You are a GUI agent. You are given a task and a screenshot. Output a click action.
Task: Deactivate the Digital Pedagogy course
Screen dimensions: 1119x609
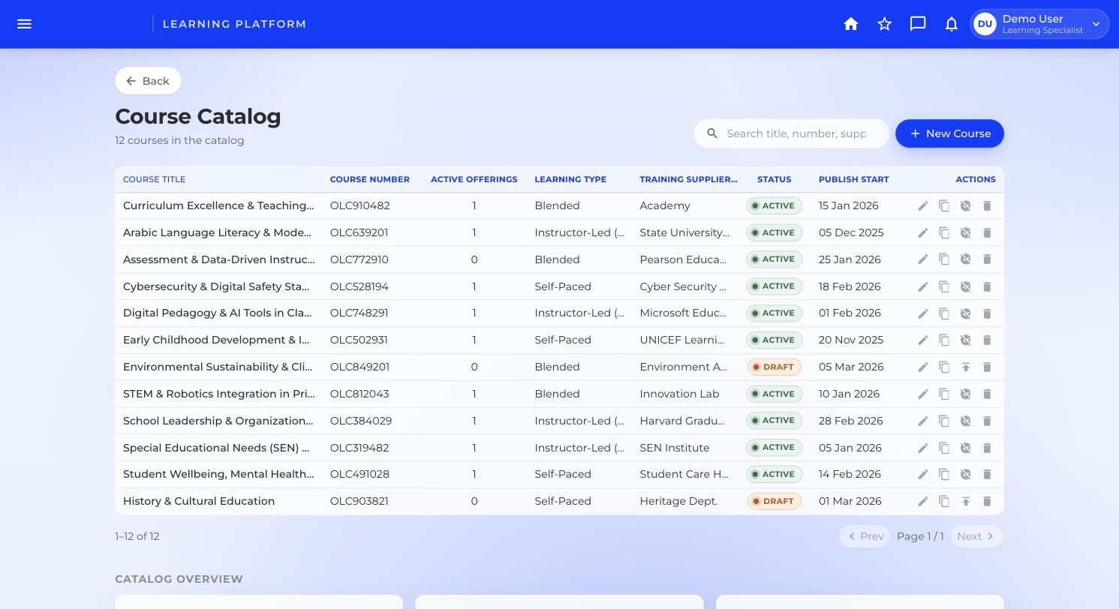tap(966, 313)
